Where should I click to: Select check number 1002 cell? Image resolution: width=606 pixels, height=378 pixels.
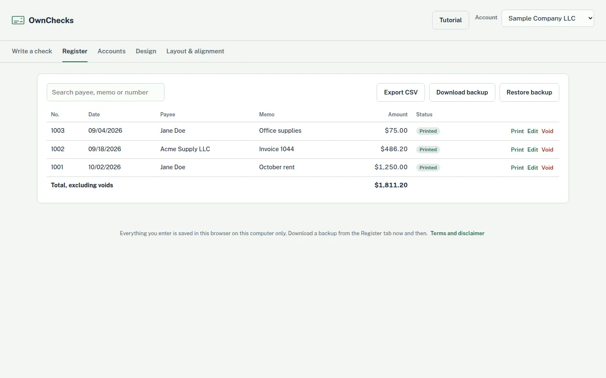(x=58, y=149)
